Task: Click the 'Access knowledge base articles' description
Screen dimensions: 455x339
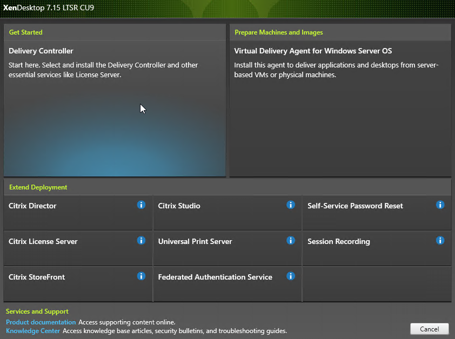Action: [x=175, y=331]
